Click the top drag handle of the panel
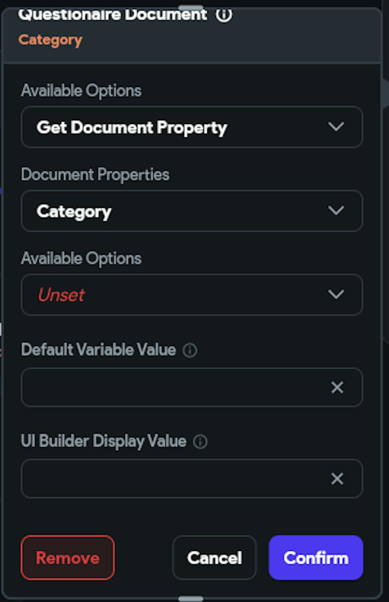The image size is (389, 602). click(x=191, y=8)
